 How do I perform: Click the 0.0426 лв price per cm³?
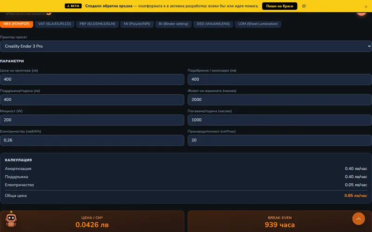(92, 225)
